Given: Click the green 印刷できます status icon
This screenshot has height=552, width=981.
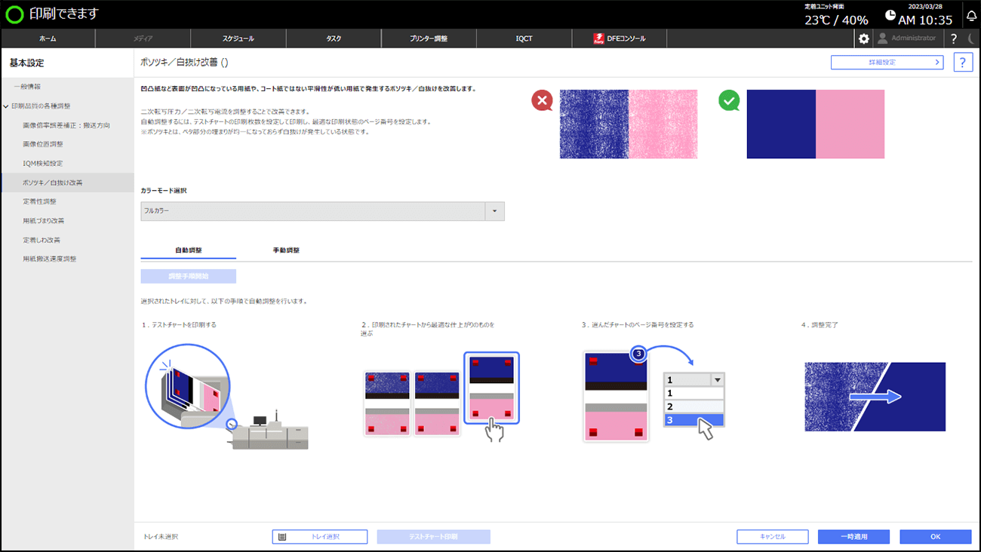Looking at the screenshot, I should coord(15,14).
